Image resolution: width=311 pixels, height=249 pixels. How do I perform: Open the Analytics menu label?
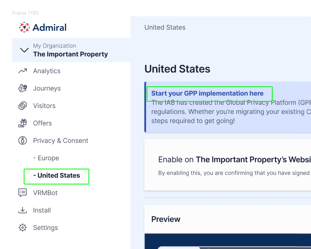click(47, 71)
